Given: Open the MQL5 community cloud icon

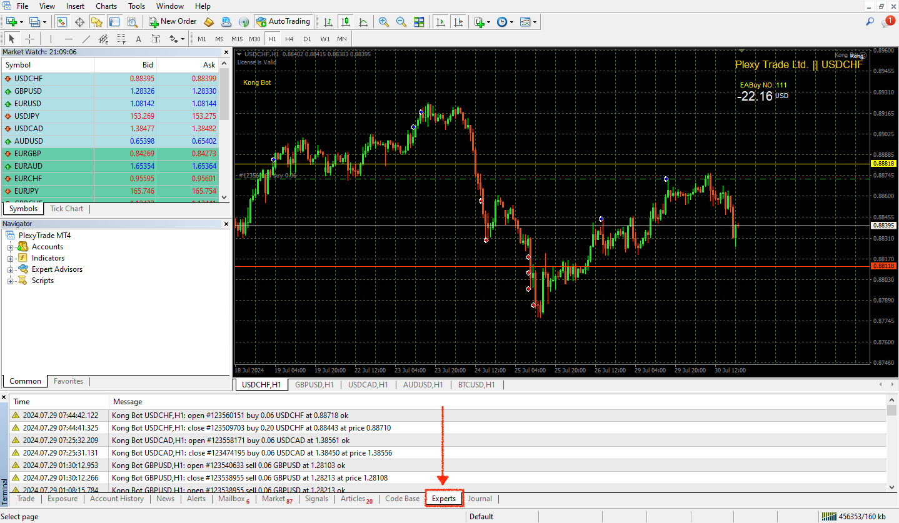Looking at the screenshot, I should [x=226, y=22].
